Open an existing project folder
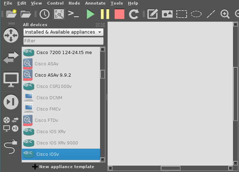This screenshot has height=172, width=239. [x=26, y=14]
